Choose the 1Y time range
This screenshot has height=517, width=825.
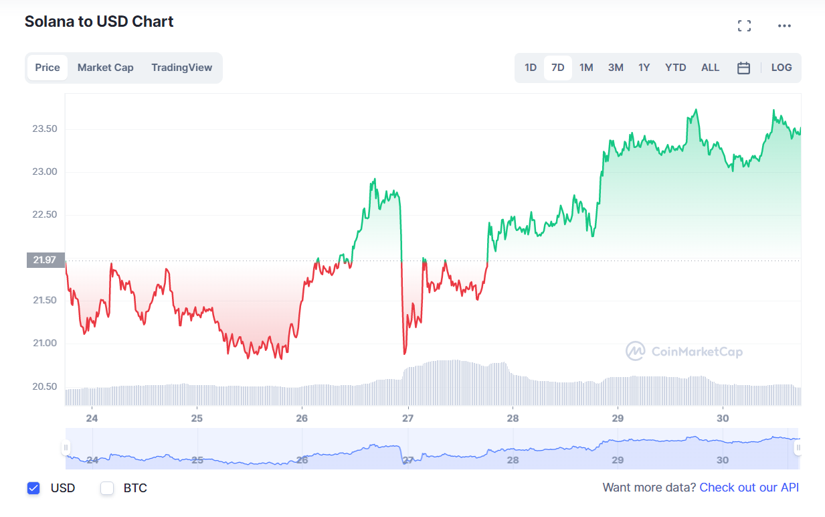tap(644, 68)
